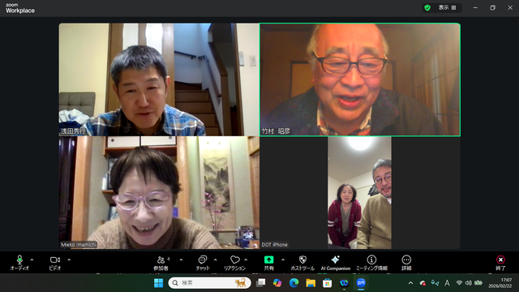Toggle the camera with the ビデオ button
The width and height of the screenshot is (519, 292).
tap(55, 263)
